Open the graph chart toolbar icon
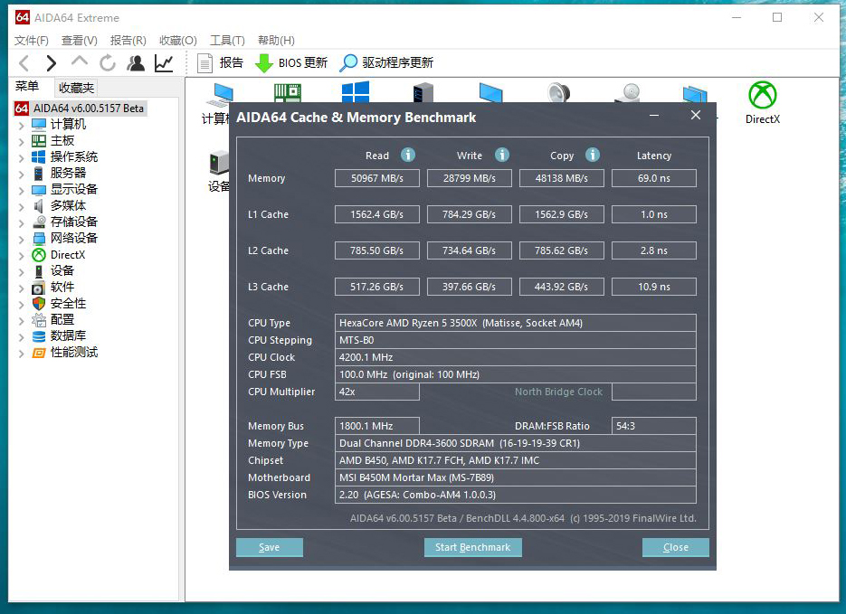Image resolution: width=846 pixels, height=614 pixels. [164, 62]
